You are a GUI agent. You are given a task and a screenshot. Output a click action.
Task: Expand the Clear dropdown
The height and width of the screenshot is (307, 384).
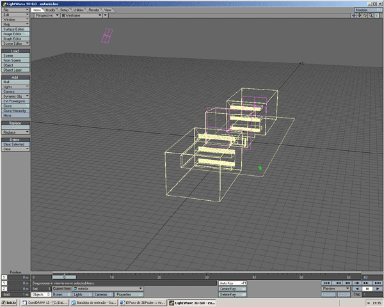(x=15, y=149)
